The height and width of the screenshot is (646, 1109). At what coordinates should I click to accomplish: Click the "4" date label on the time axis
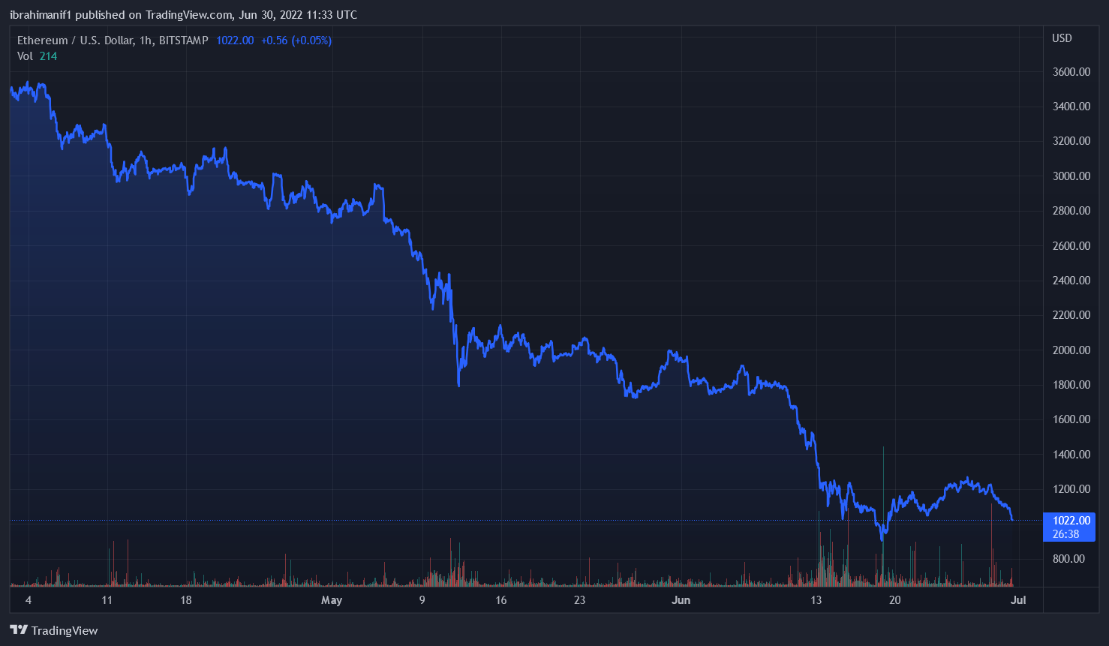29,600
